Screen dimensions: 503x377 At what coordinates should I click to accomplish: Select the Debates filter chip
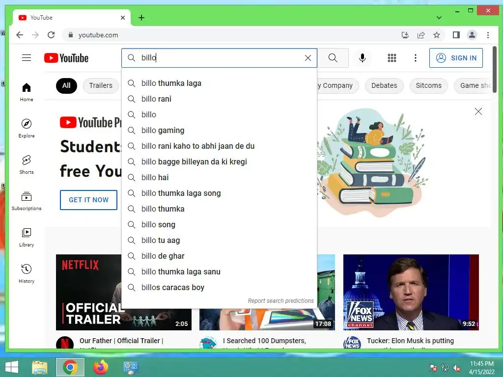tap(384, 85)
